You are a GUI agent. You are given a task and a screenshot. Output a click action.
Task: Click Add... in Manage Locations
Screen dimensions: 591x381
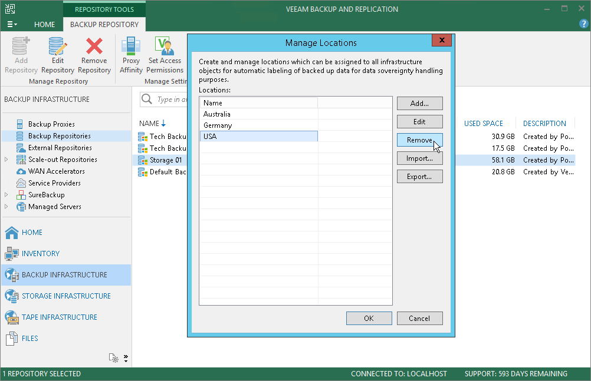(x=419, y=104)
